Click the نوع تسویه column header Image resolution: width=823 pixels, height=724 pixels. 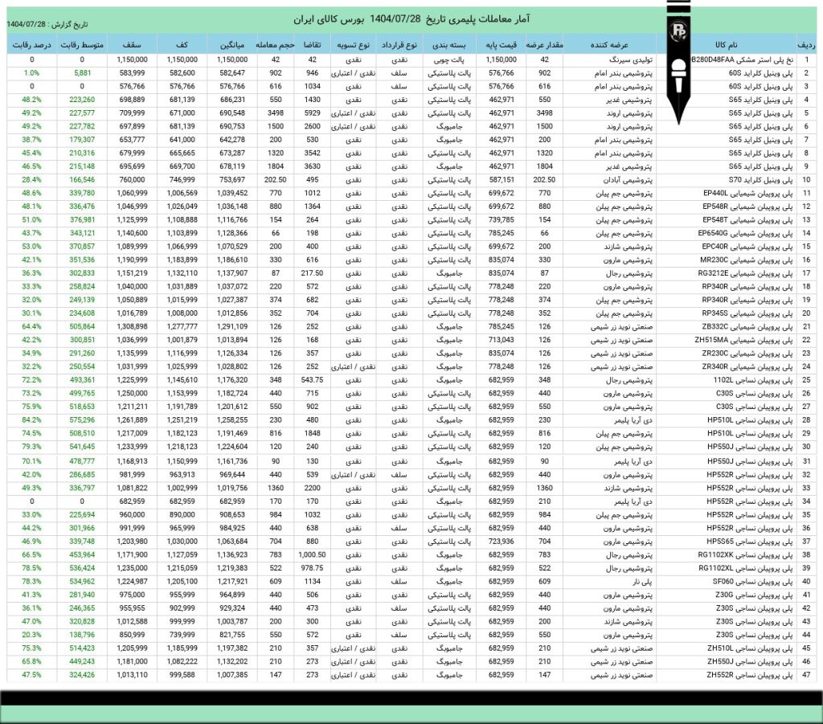[x=353, y=45]
